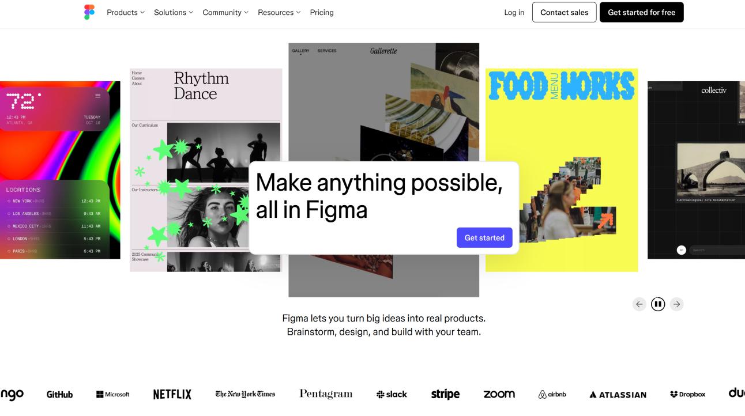Click the Dropbox logo
The height and width of the screenshot is (416, 745).
click(688, 395)
